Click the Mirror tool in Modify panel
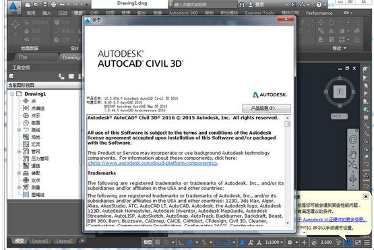Image resolution: width=374 pixels, height=250 pixels. (x=332, y=31)
